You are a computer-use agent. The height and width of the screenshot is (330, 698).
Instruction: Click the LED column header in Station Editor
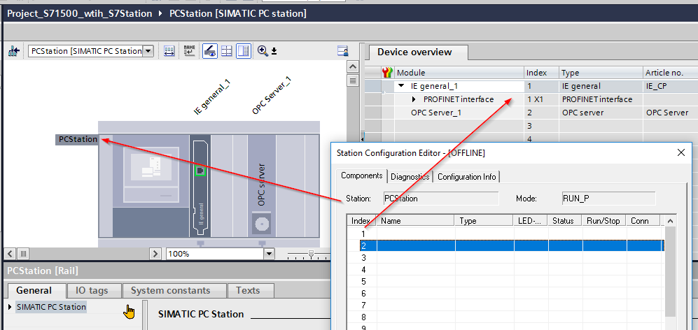531,221
